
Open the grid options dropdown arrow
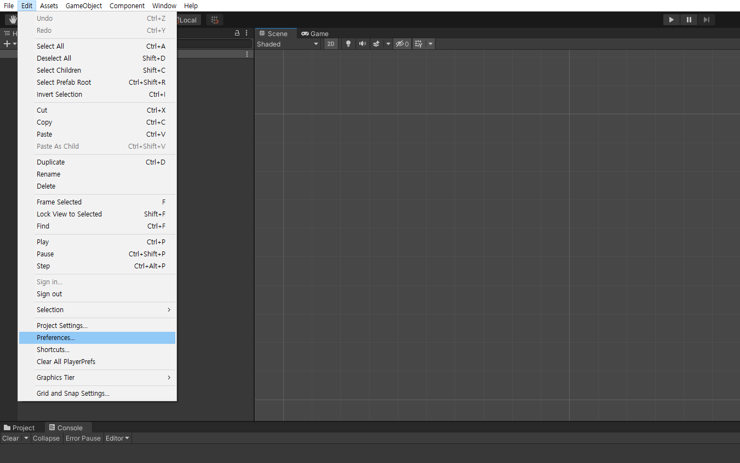tap(431, 44)
